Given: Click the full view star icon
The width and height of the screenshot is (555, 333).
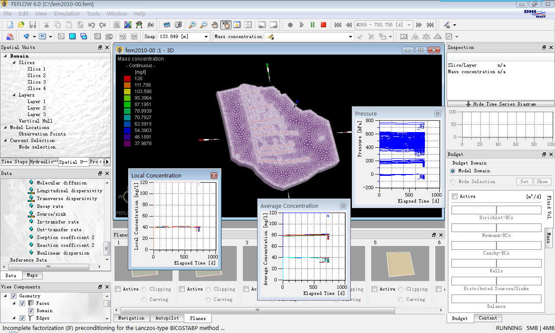Looking at the screenshot, I should point(237,25).
